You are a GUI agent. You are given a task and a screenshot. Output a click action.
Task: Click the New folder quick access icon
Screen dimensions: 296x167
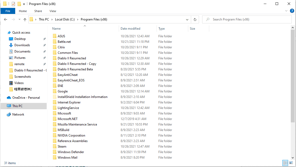tap(19, 4)
